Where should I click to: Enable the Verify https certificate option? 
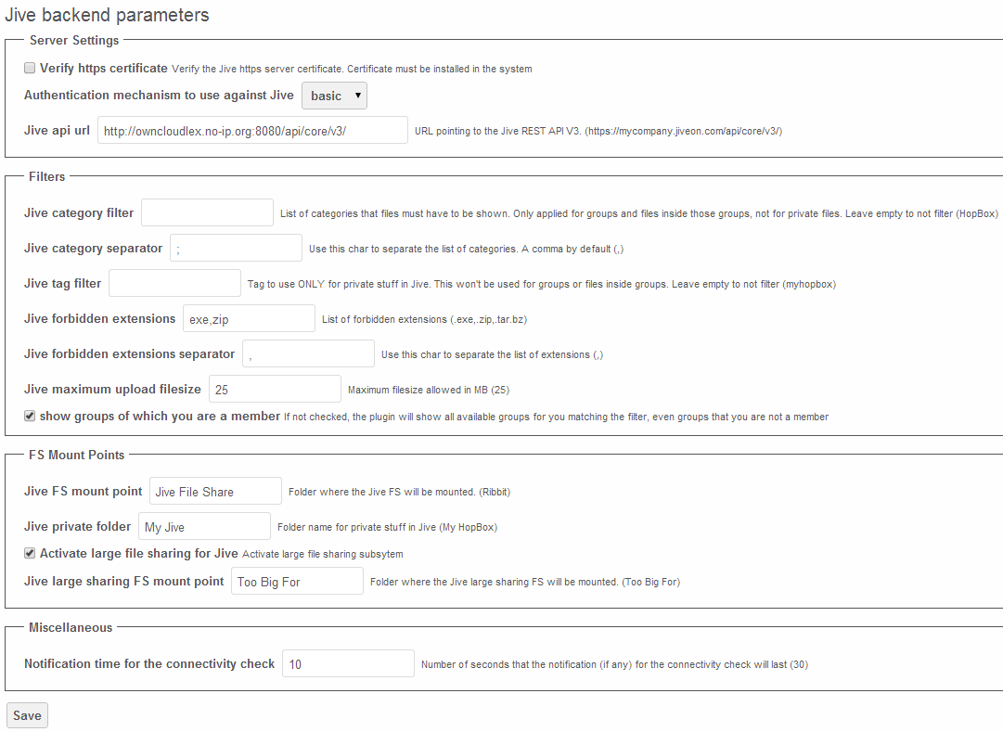[29, 67]
